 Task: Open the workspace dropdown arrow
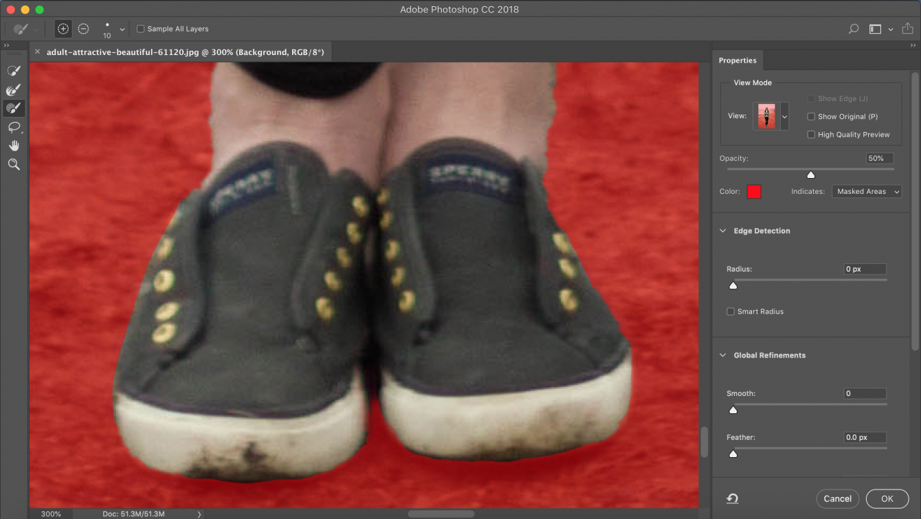(x=891, y=30)
